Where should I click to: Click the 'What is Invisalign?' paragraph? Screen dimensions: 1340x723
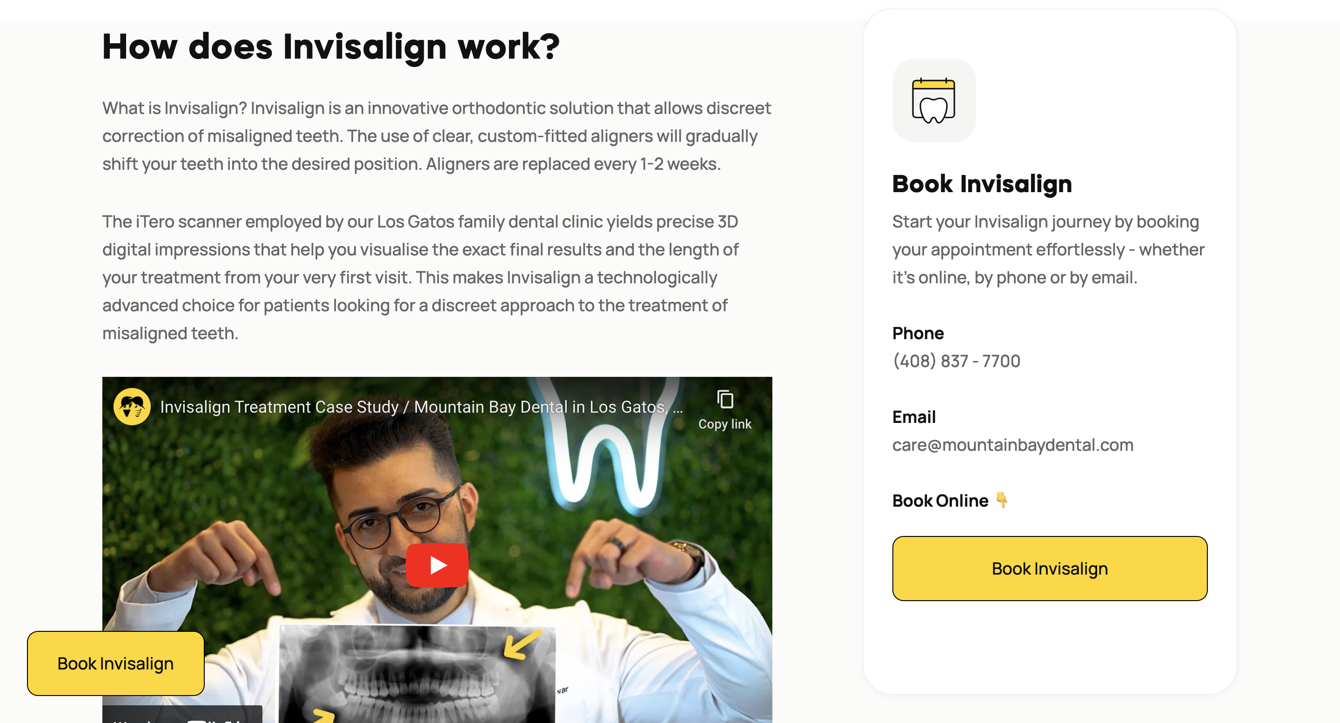pos(437,136)
